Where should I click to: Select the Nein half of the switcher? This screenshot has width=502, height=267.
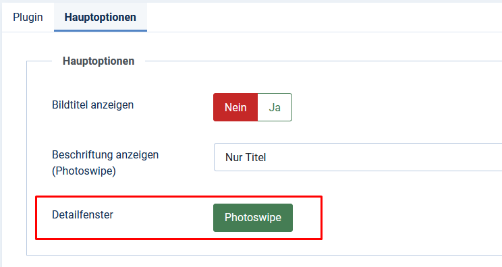pos(235,107)
